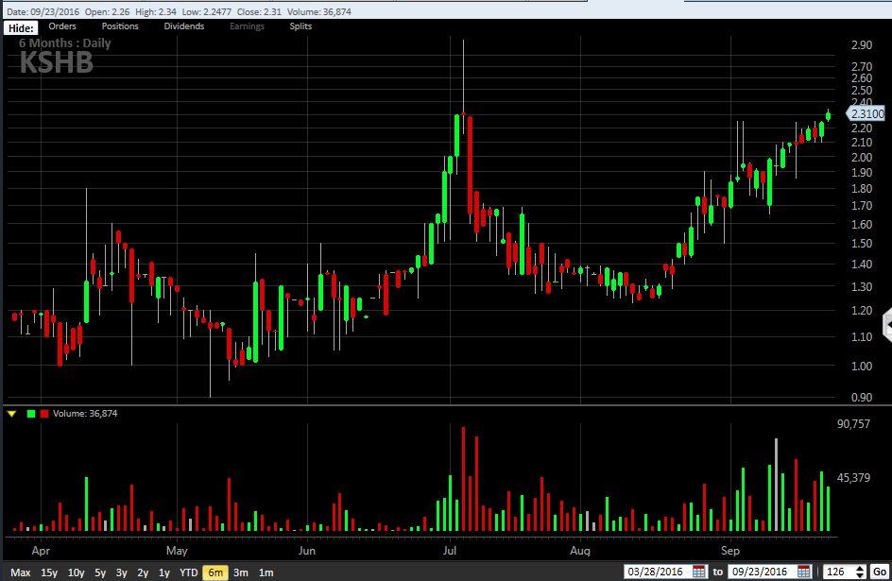The width and height of the screenshot is (892, 581).
Task: Collapse the Volume panel with yellow triangle
Action: point(12,414)
